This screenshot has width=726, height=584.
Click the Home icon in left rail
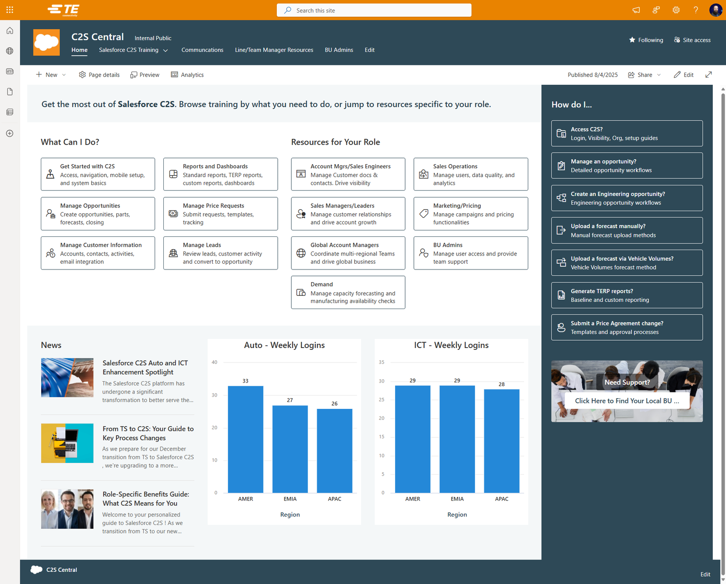(x=10, y=31)
